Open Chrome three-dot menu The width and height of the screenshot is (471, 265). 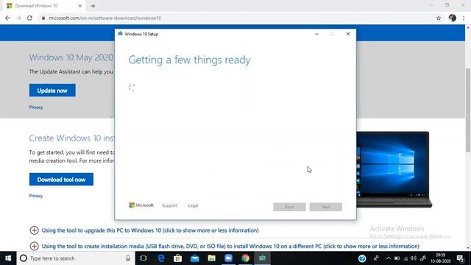click(464, 18)
